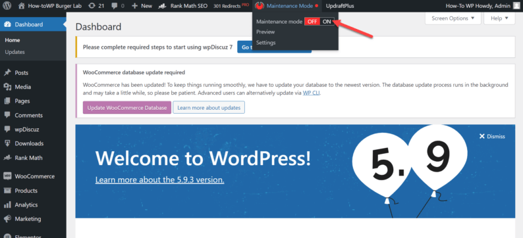The image size is (523, 238).
Task: Click the wpDiscuz icon in the sidebar
Action: pyautogui.click(x=7, y=129)
